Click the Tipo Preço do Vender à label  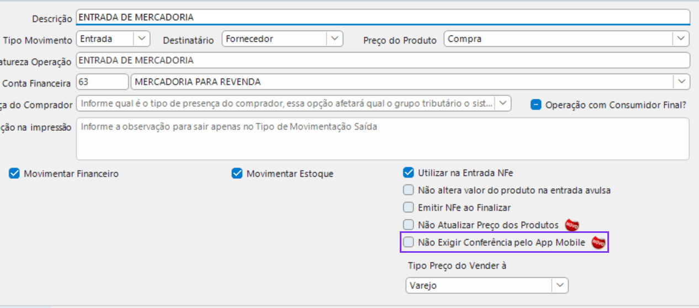pyautogui.click(x=457, y=265)
